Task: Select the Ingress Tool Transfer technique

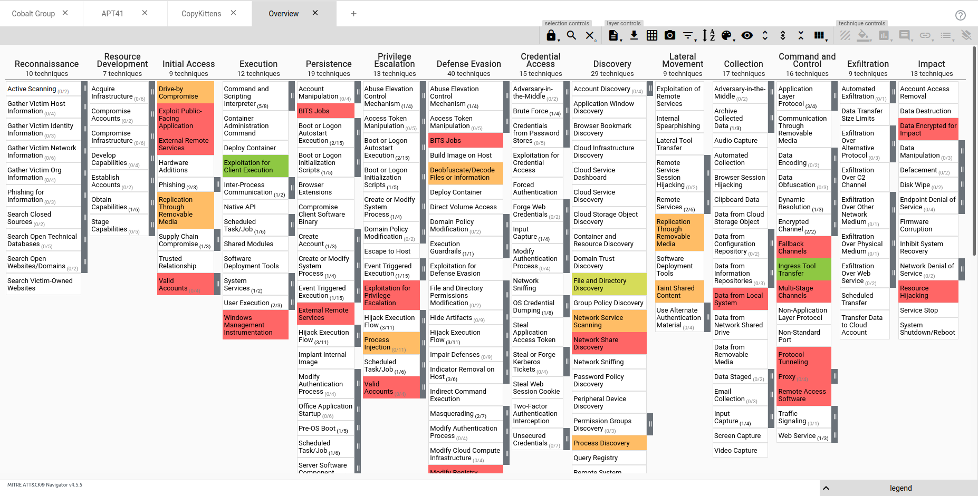Action: [804, 269]
